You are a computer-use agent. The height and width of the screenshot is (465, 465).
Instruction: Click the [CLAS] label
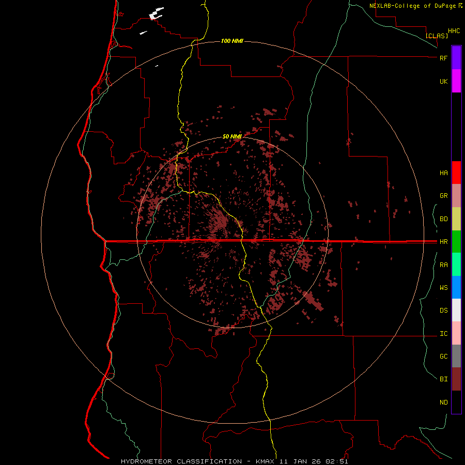(x=437, y=36)
